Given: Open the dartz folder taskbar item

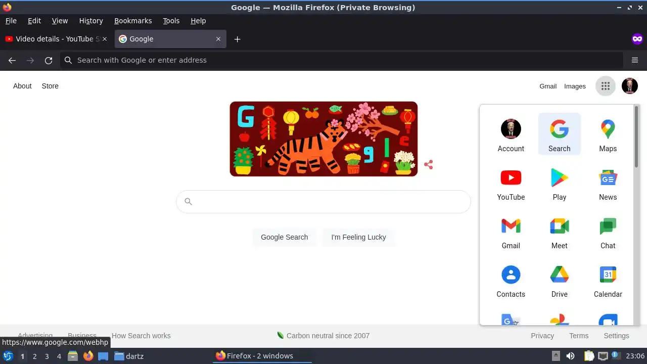Looking at the screenshot, I should 129,356.
